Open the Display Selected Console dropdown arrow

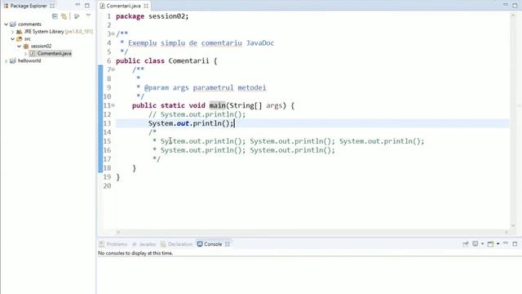[x=482, y=244]
